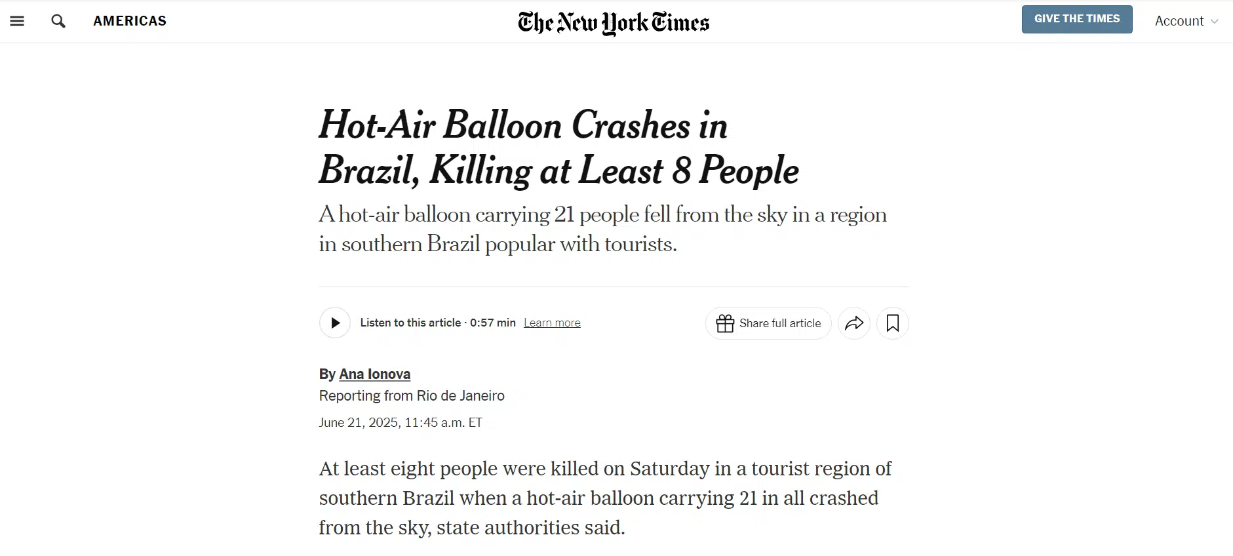Play the article audio
This screenshot has width=1233, height=556.
[x=335, y=323]
